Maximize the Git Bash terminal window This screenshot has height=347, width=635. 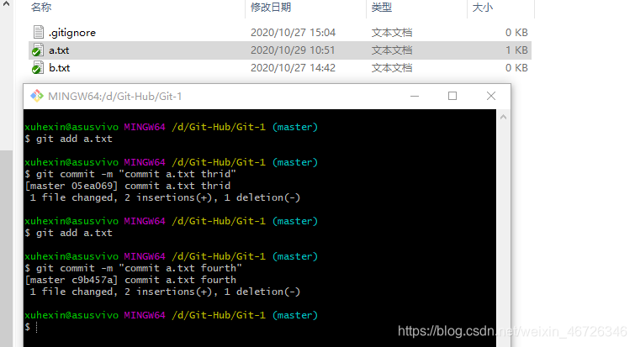pyautogui.click(x=452, y=97)
